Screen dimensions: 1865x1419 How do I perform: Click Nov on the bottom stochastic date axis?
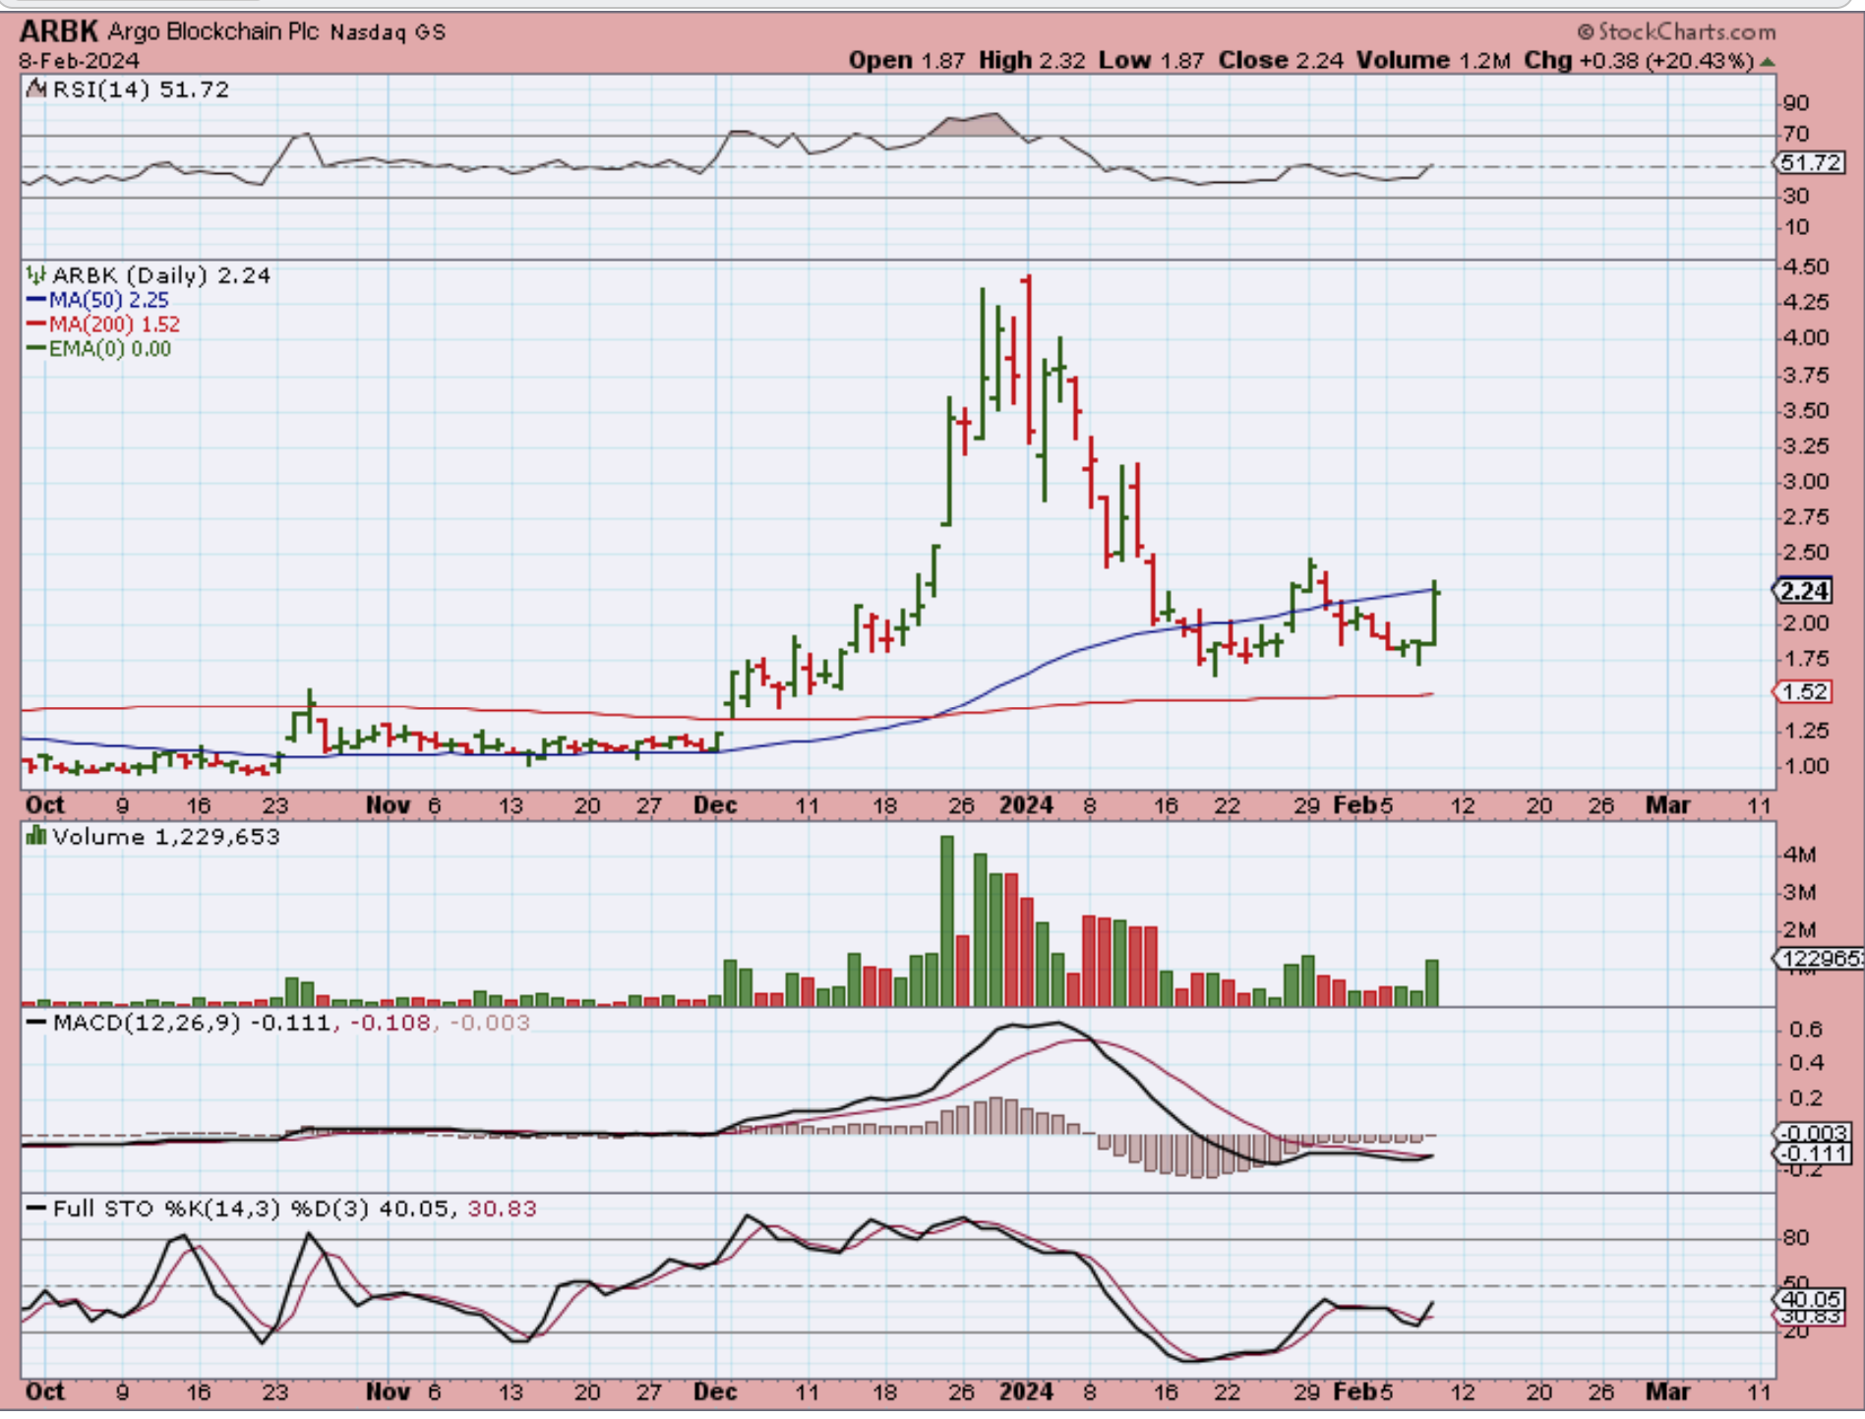point(388,1392)
